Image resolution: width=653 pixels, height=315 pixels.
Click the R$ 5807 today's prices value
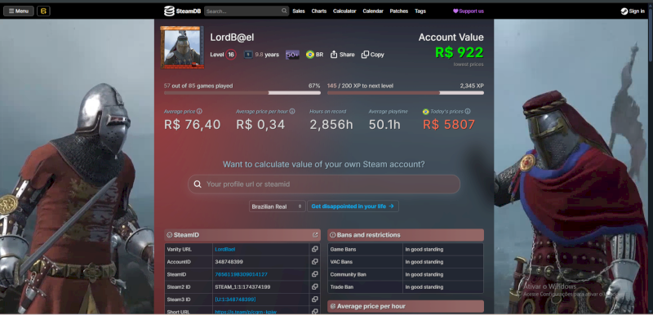click(x=449, y=124)
